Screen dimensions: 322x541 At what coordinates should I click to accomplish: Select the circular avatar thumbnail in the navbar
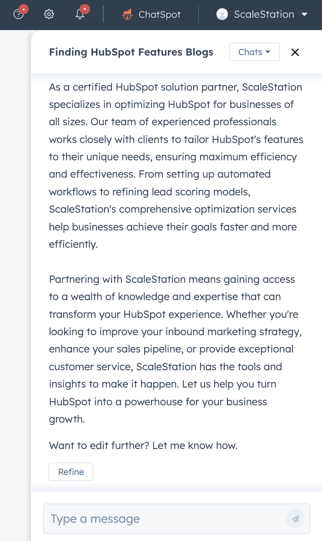(x=222, y=14)
